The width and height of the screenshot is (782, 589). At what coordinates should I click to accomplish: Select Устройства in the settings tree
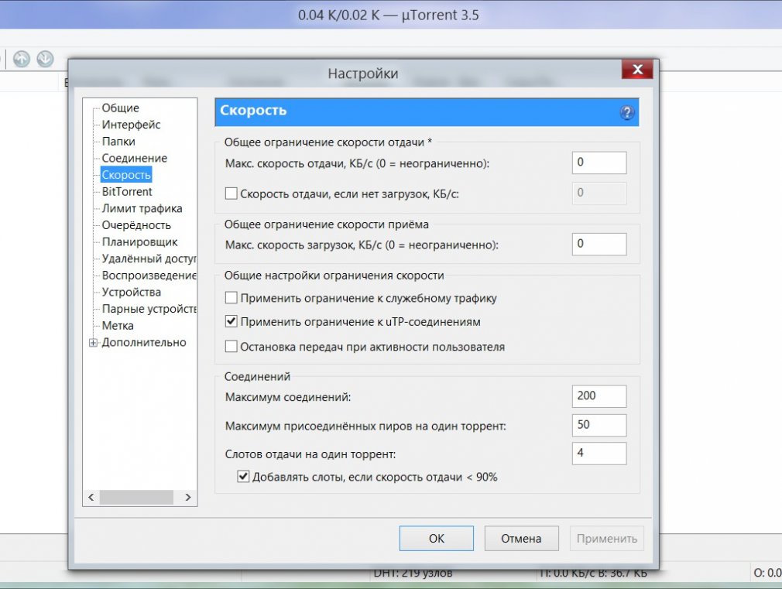(131, 293)
